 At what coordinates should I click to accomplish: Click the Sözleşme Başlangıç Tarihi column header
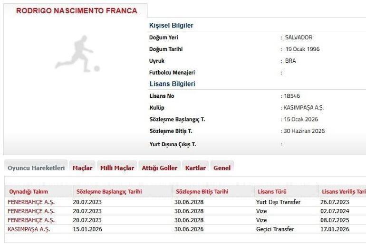(109, 192)
